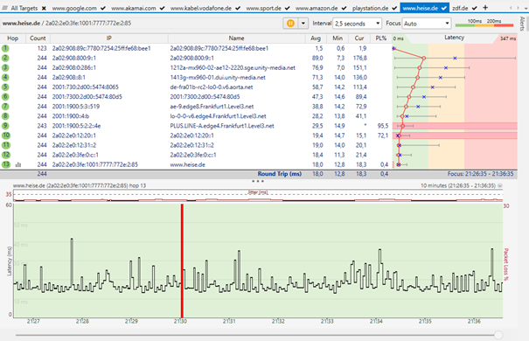Click the hop 8 green number icon
Image resolution: width=529 pixels, height=341 pixels.
(5, 116)
